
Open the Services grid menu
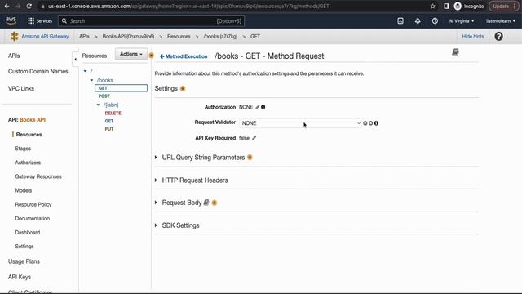click(40, 21)
